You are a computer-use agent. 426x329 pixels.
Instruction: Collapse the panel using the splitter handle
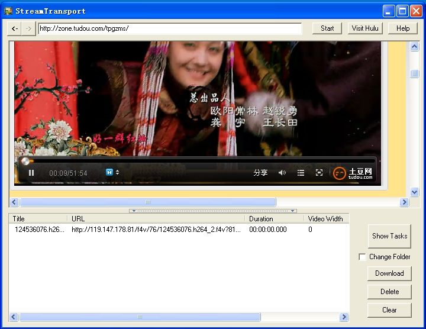(213, 211)
